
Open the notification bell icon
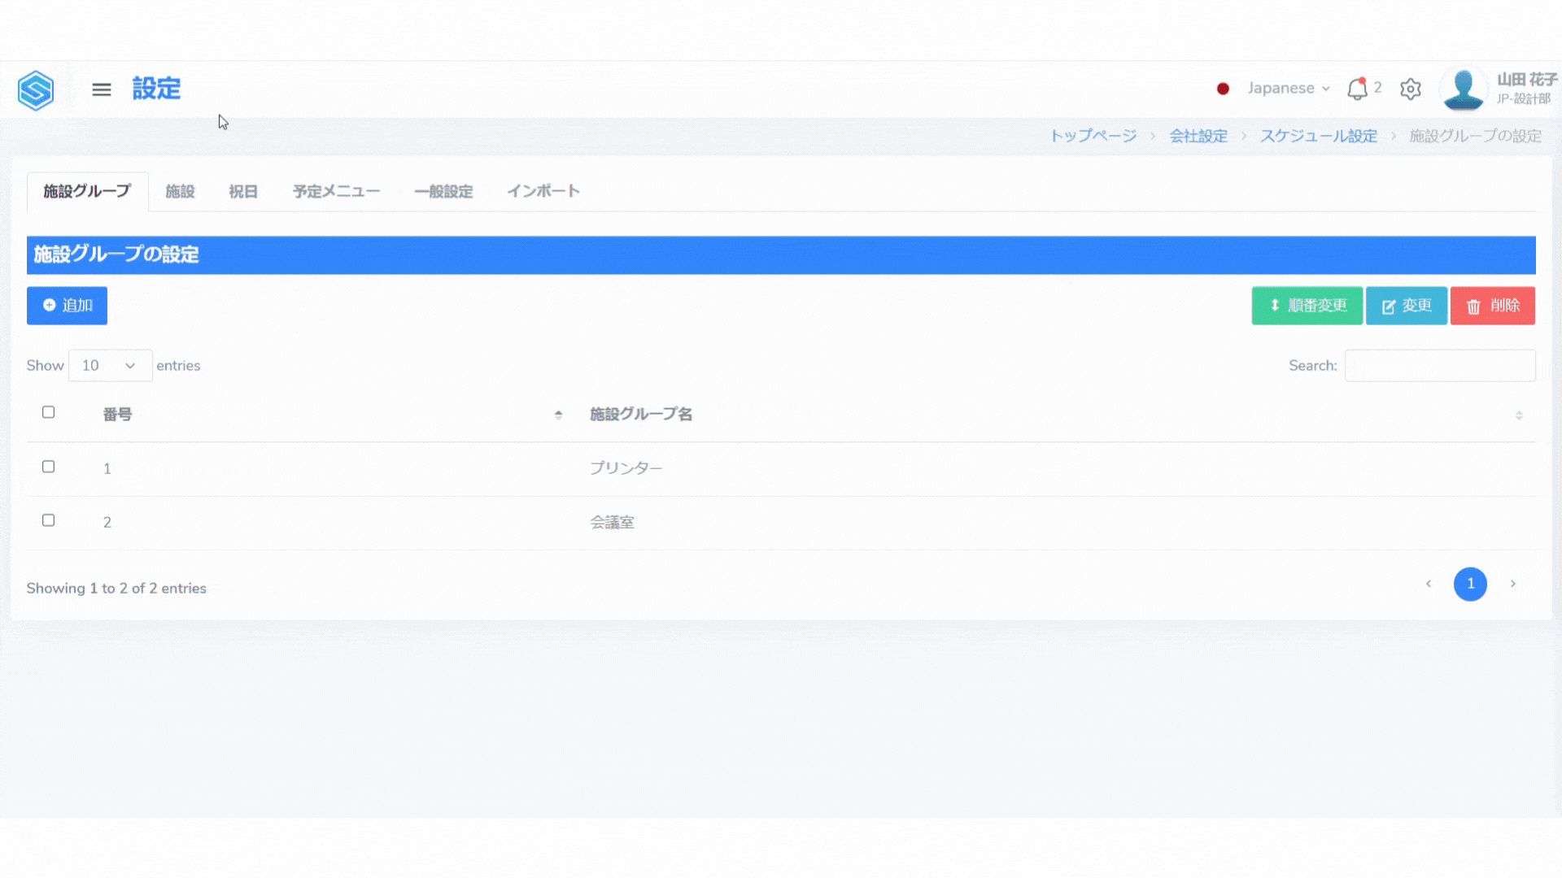click(x=1357, y=89)
